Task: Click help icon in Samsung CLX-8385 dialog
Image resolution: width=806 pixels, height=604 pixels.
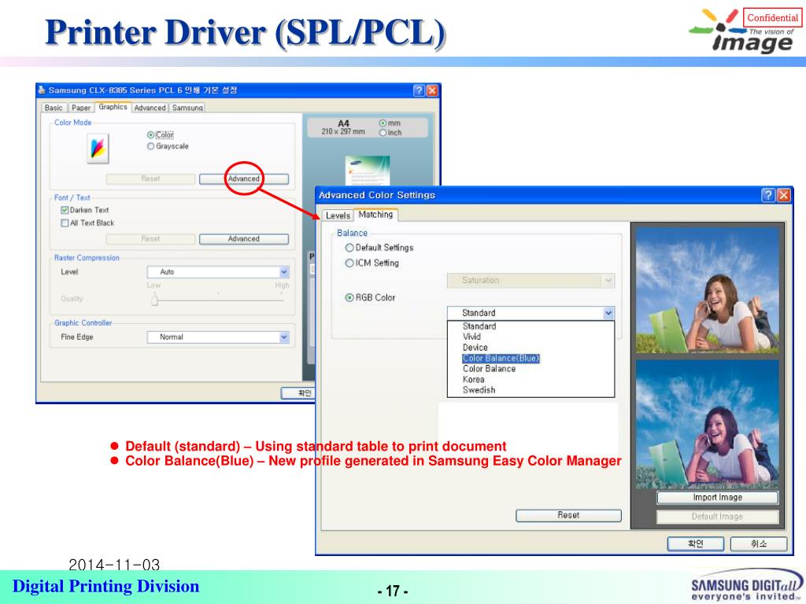Action: point(419,90)
